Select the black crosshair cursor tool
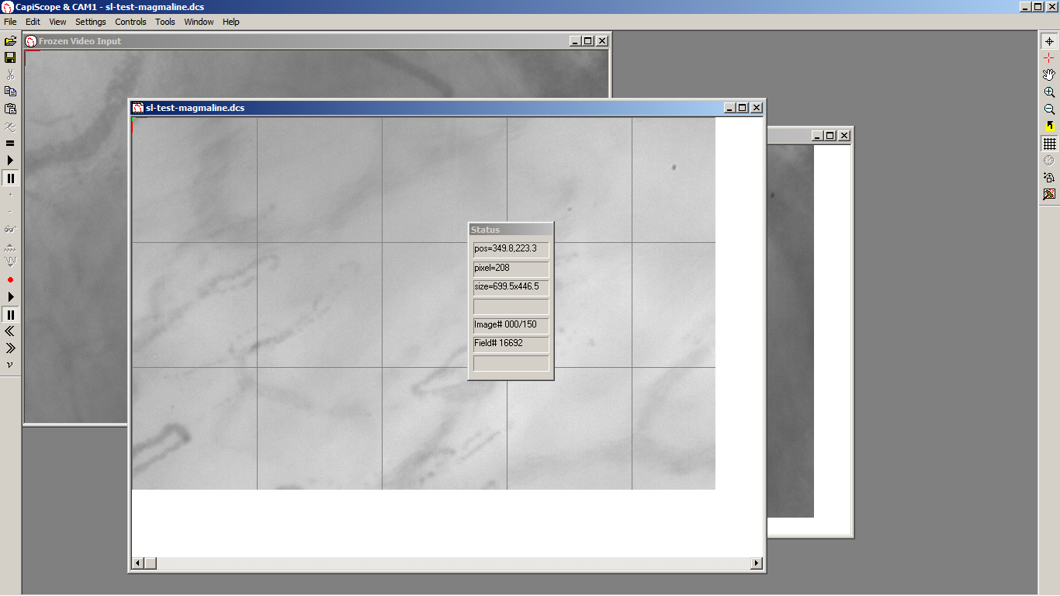Viewport: 1060px width, 596px height. click(1049, 41)
